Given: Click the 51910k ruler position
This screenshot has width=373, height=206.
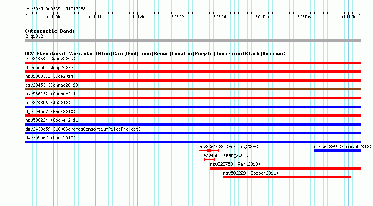Looking at the screenshot, I should click(x=53, y=17).
